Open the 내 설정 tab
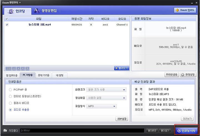The width and height of the screenshot is (200, 136). point(59,75)
